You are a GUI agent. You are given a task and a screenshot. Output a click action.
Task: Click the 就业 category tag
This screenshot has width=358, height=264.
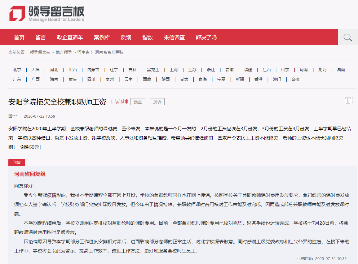click(138, 102)
